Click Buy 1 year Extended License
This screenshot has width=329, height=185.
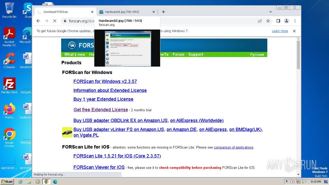click(103, 99)
